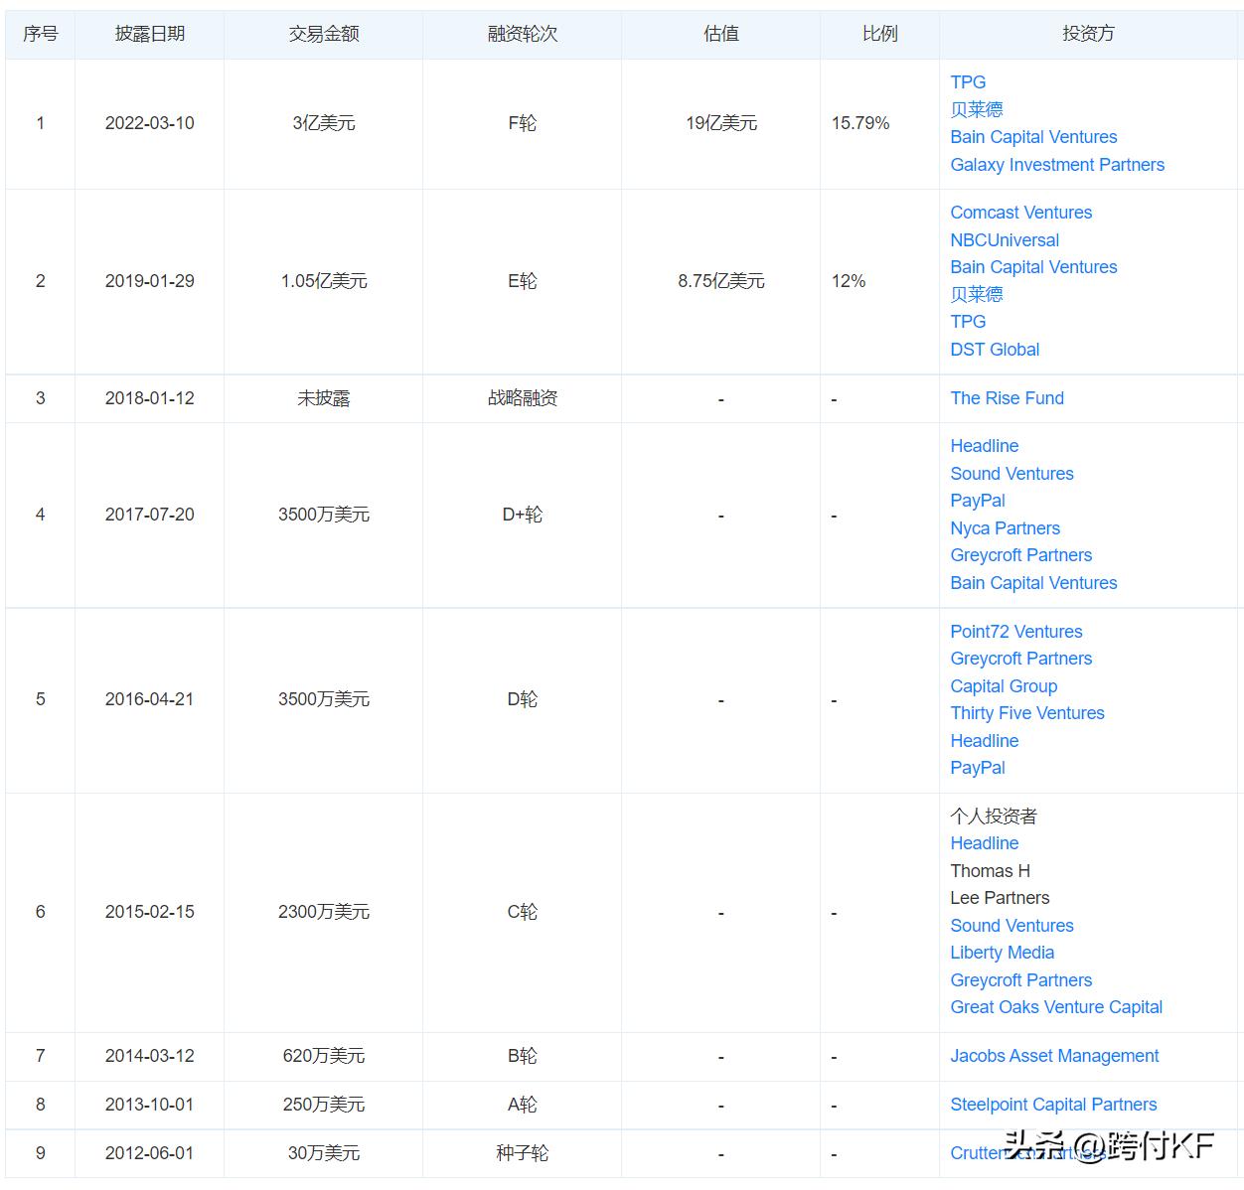The image size is (1244, 1190).
Task: Open the PayPal link in the D+轮 row
Action: pyautogui.click(x=977, y=501)
